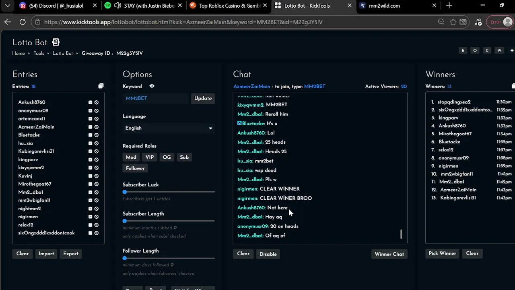
Task: Toggle the Sub required role
Action: click(184, 157)
